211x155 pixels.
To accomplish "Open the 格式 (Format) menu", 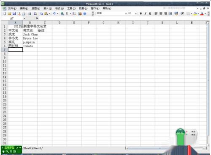I will coord(60,8).
